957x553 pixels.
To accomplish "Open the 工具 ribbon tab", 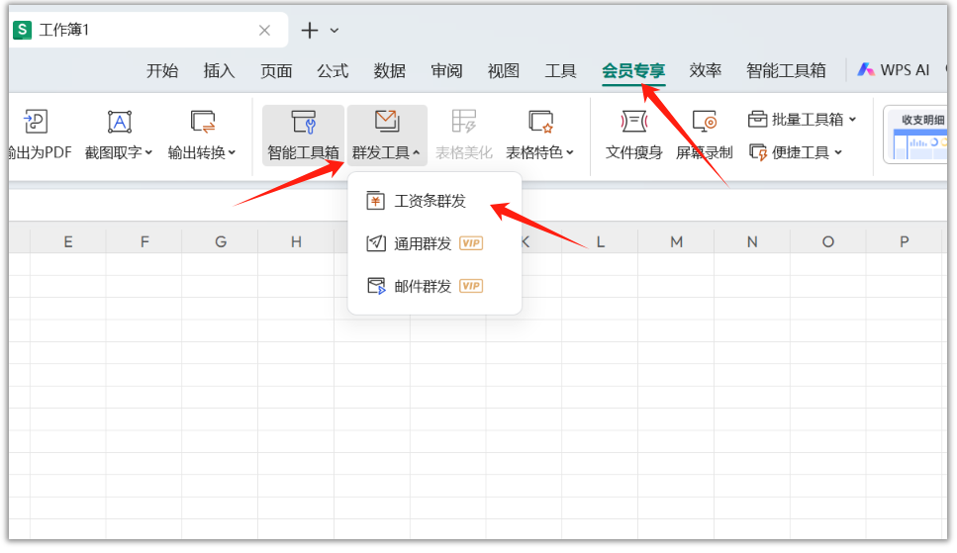I will pos(561,71).
